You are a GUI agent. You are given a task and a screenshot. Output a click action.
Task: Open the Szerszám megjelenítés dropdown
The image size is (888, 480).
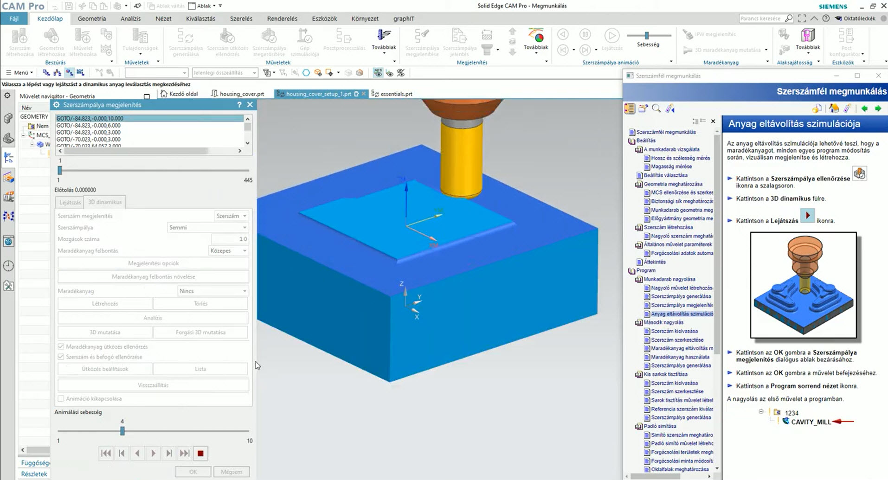(232, 216)
